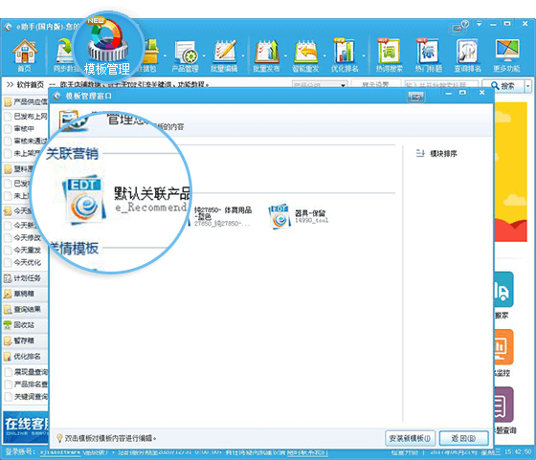Select 今天重发 in the sidebar

pos(23,250)
